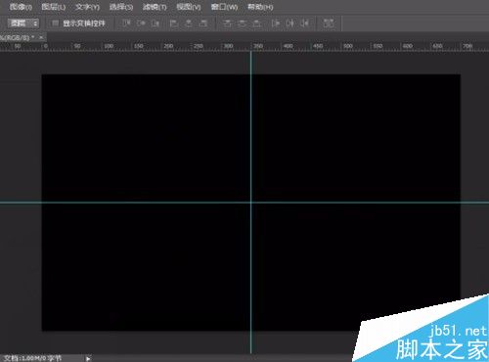Open the status bar arrow flyout menu

point(88,358)
